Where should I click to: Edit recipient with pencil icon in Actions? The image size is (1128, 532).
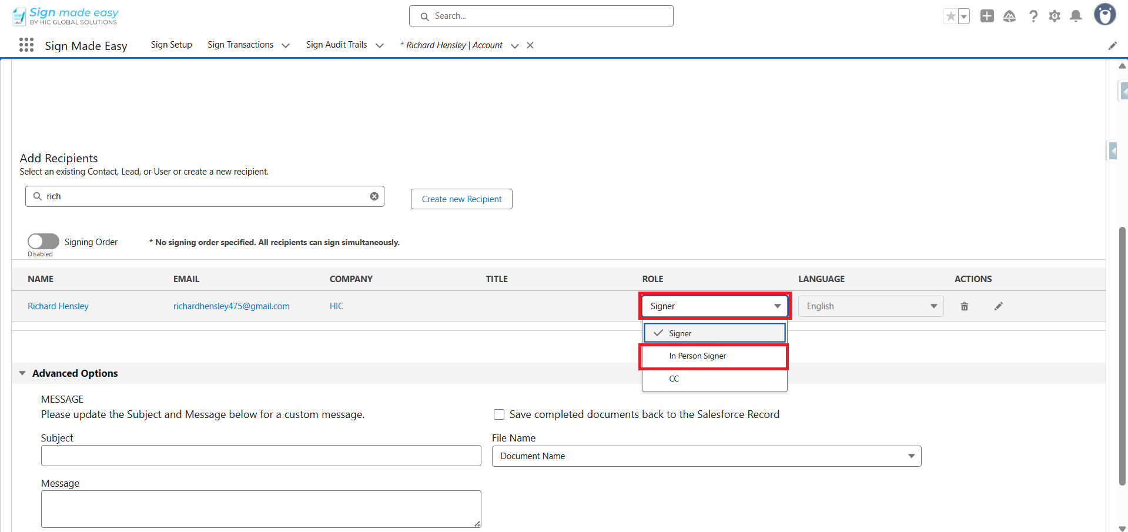[x=998, y=306]
